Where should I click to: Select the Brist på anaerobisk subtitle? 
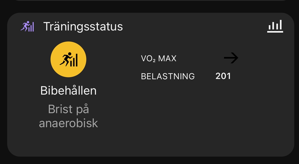click(x=69, y=116)
